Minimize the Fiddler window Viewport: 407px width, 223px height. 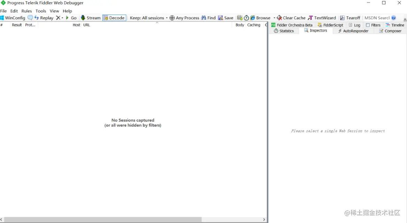pyautogui.click(x=368, y=2)
